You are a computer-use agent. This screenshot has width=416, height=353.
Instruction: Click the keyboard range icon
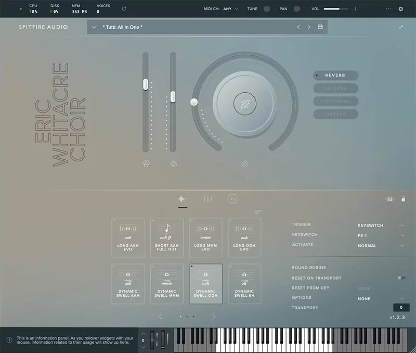[389, 199]
